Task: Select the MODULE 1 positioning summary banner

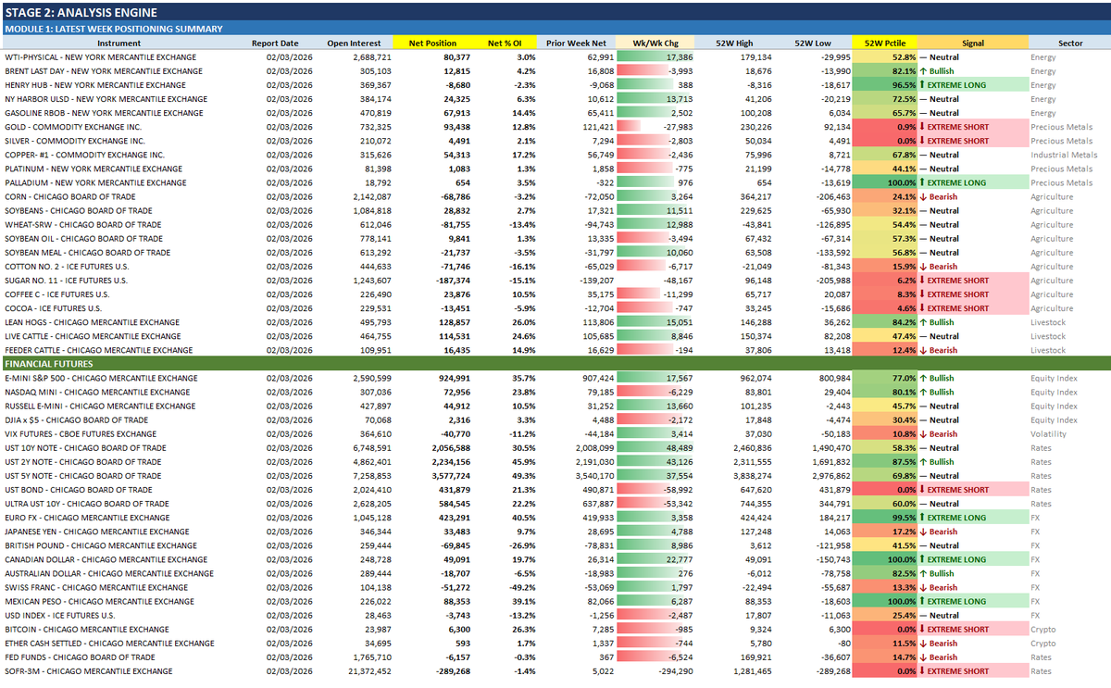Action: pyautogui.click(x=555, y=29)
